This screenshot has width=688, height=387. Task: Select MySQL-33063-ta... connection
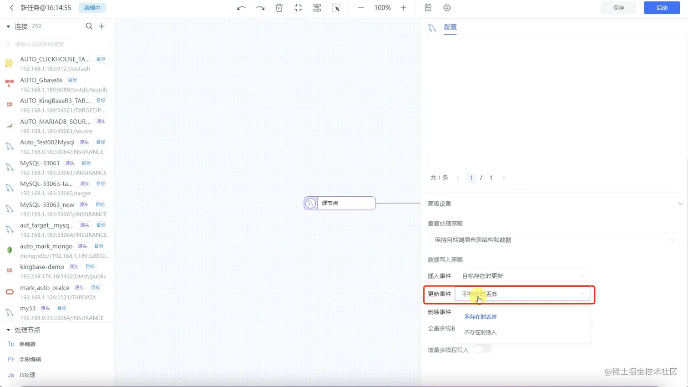(x=57, y=188)
